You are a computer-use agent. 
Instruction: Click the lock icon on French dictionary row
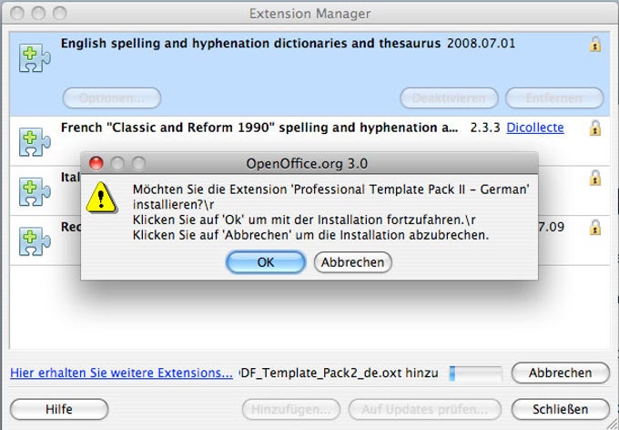(595, 128)
